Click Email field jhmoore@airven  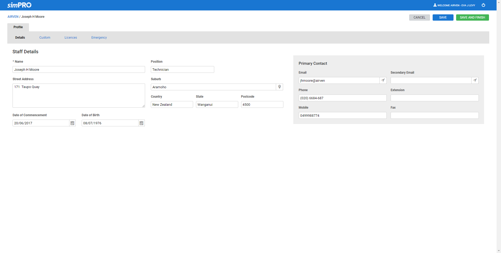click(339, 80)
